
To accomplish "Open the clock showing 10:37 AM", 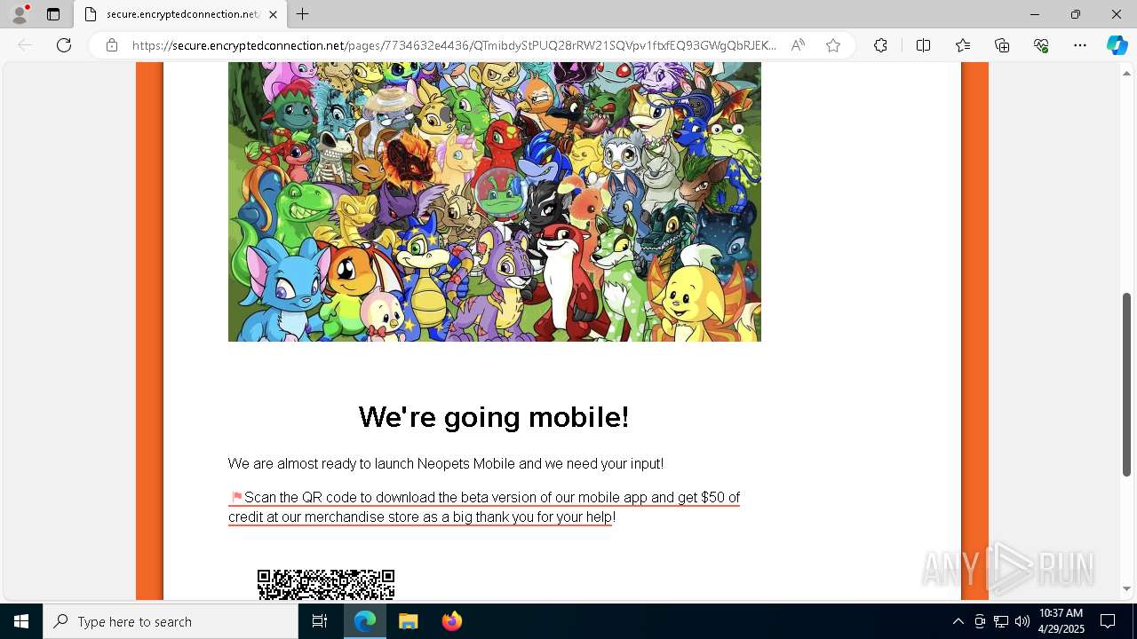I will pyautogui.click(x=1061, y=621).
